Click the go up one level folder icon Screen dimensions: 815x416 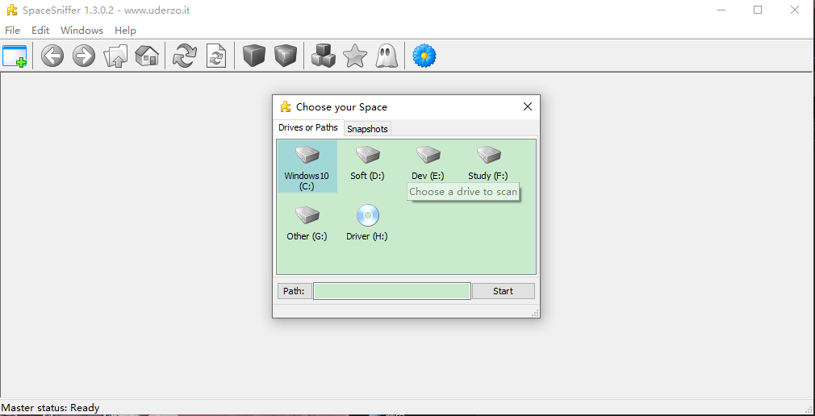[115, 56]
